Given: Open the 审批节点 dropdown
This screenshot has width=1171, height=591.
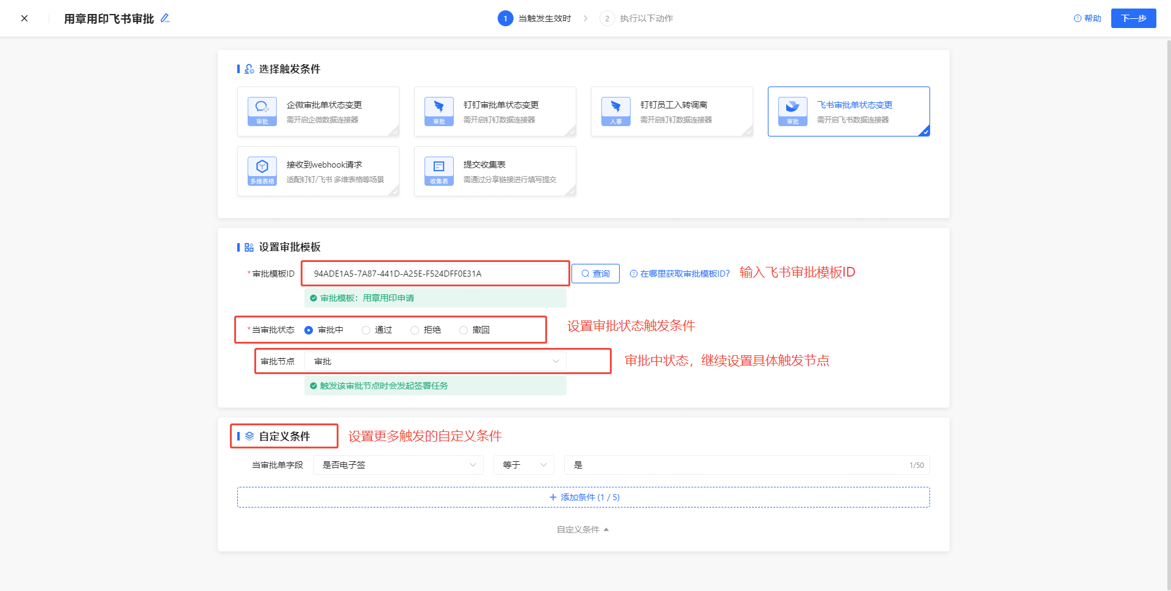Looking at the screenshot, I should coord(435,361).
